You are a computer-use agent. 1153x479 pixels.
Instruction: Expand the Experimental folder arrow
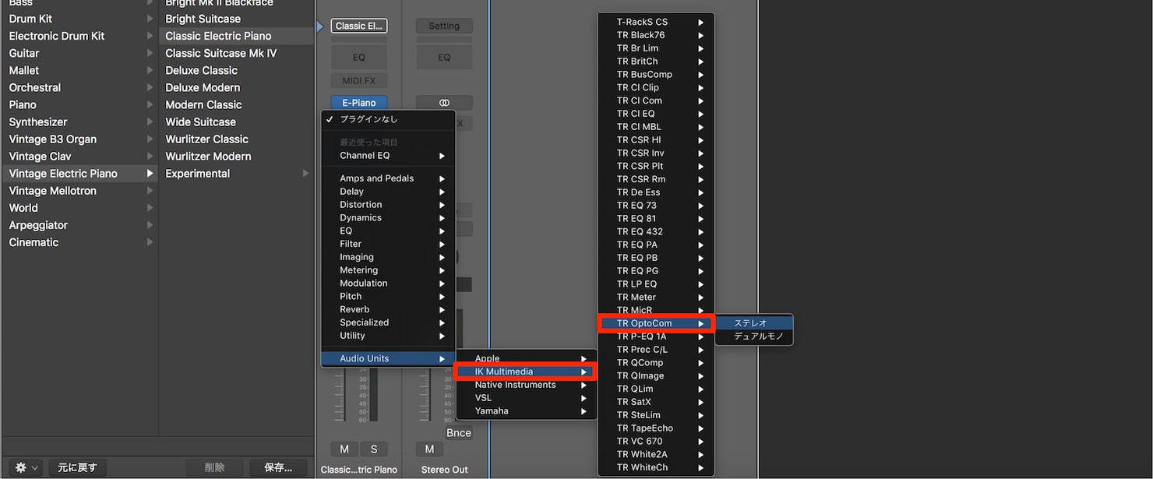coord(305,173)
